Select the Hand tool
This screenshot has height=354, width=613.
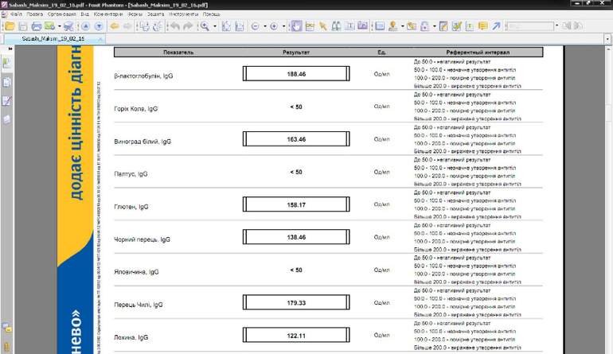pyautogui.click(x=296, y=26)
